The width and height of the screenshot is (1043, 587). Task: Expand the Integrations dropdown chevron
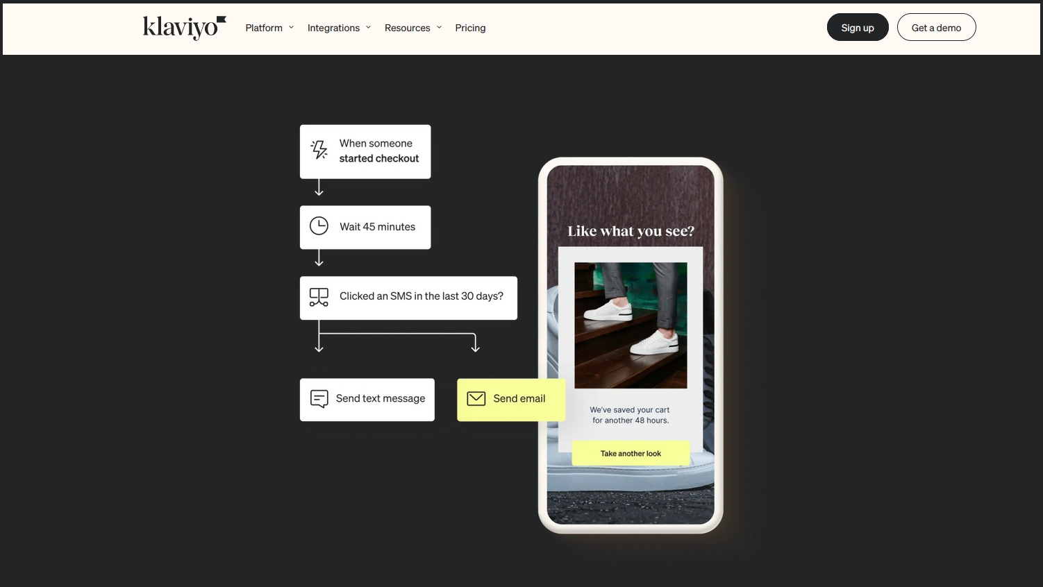(369, 28)
